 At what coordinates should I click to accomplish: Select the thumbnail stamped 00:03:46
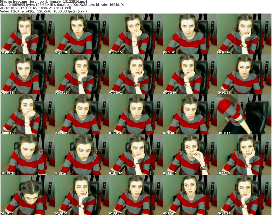tap(244, 34)
